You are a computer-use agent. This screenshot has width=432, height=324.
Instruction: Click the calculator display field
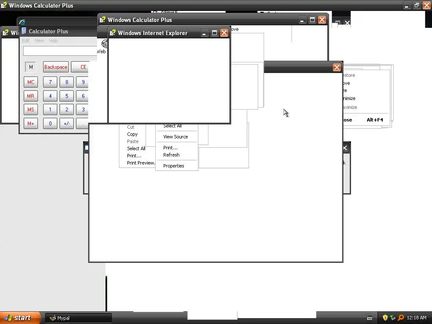coord(60,51)
